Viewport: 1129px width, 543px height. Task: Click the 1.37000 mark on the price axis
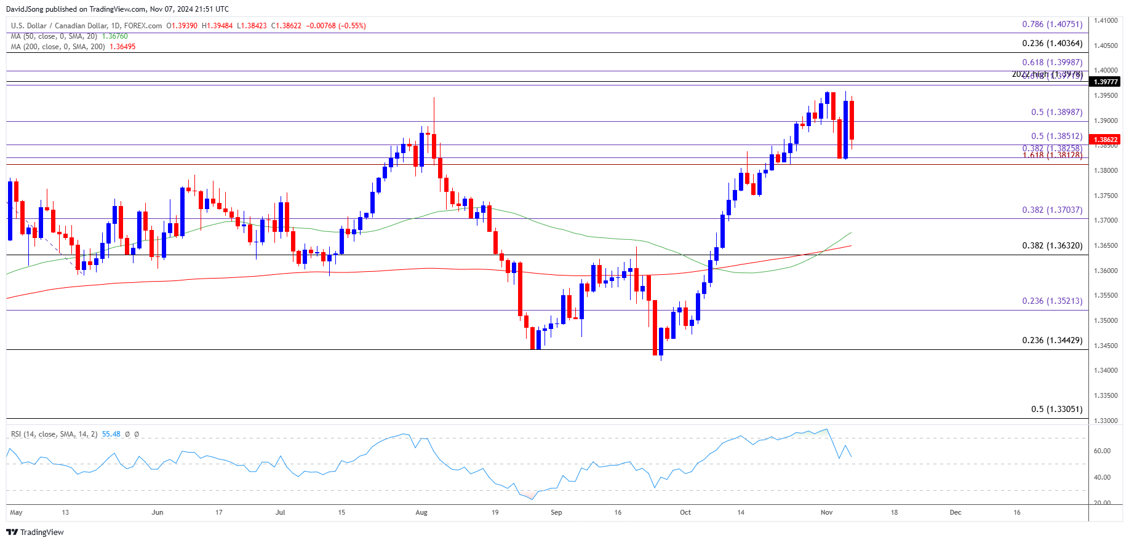coord(1105,220)
